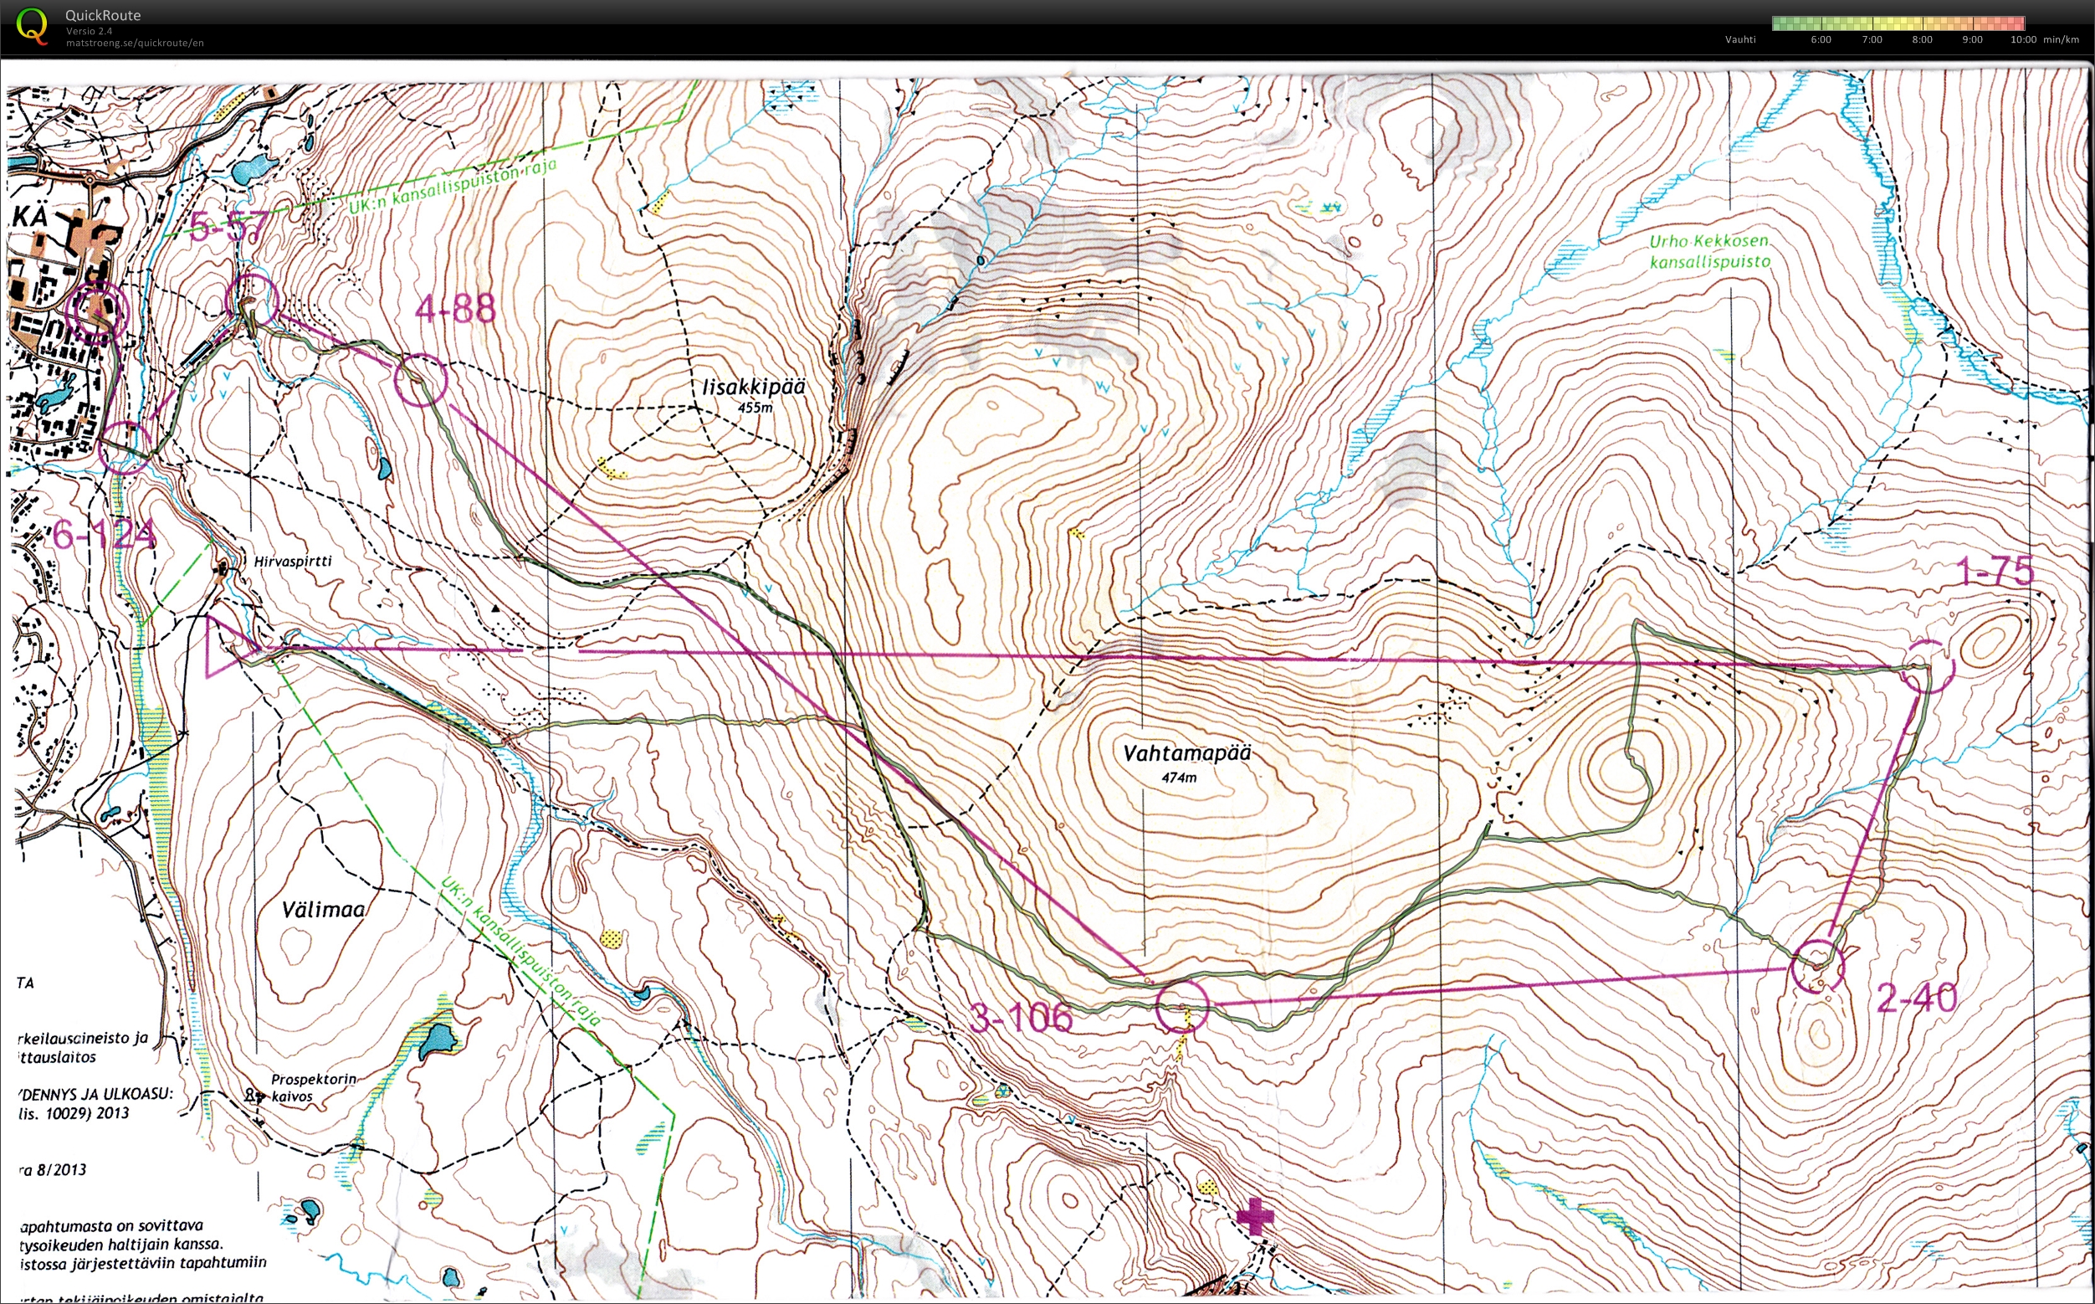
Task: Select control circle 1-75
Action: coord(1929,667)
